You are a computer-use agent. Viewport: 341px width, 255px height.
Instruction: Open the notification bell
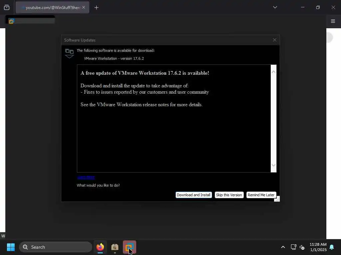click(332, 247)
